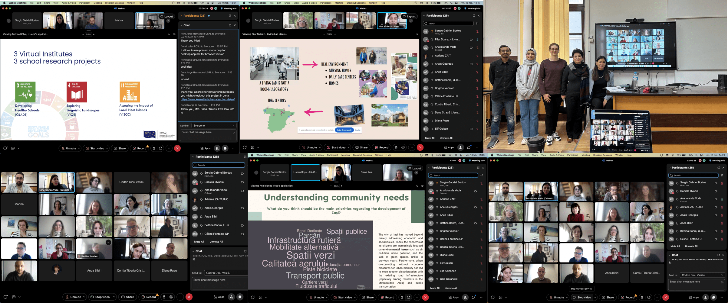The height and width of the screenshot is (303, 728).
Task: Toggle closed captions icon, 3 Virtual Institutes window
Action: [13, 148]
